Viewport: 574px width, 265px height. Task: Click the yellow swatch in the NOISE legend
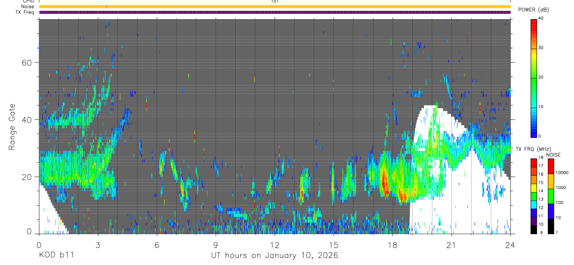(551, 181)
